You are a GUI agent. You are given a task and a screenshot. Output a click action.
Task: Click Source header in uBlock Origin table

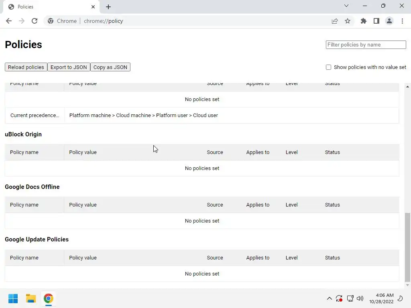(215, 152)
